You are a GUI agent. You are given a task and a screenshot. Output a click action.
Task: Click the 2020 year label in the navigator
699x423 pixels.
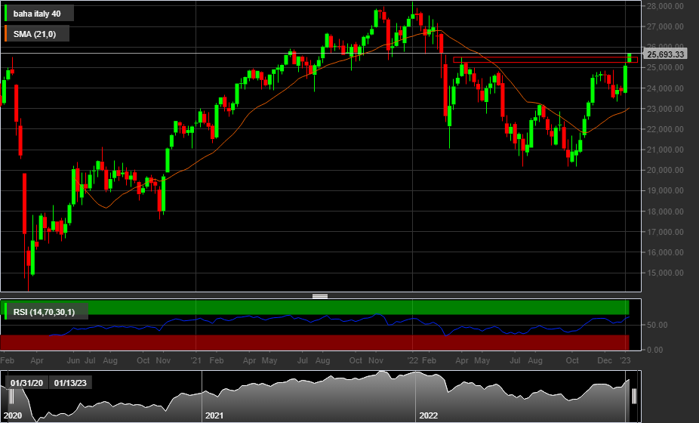pyautogui.click(x=13, y=415)
